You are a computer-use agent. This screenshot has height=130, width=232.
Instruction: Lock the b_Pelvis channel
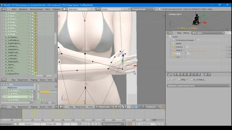coord(32,68)
